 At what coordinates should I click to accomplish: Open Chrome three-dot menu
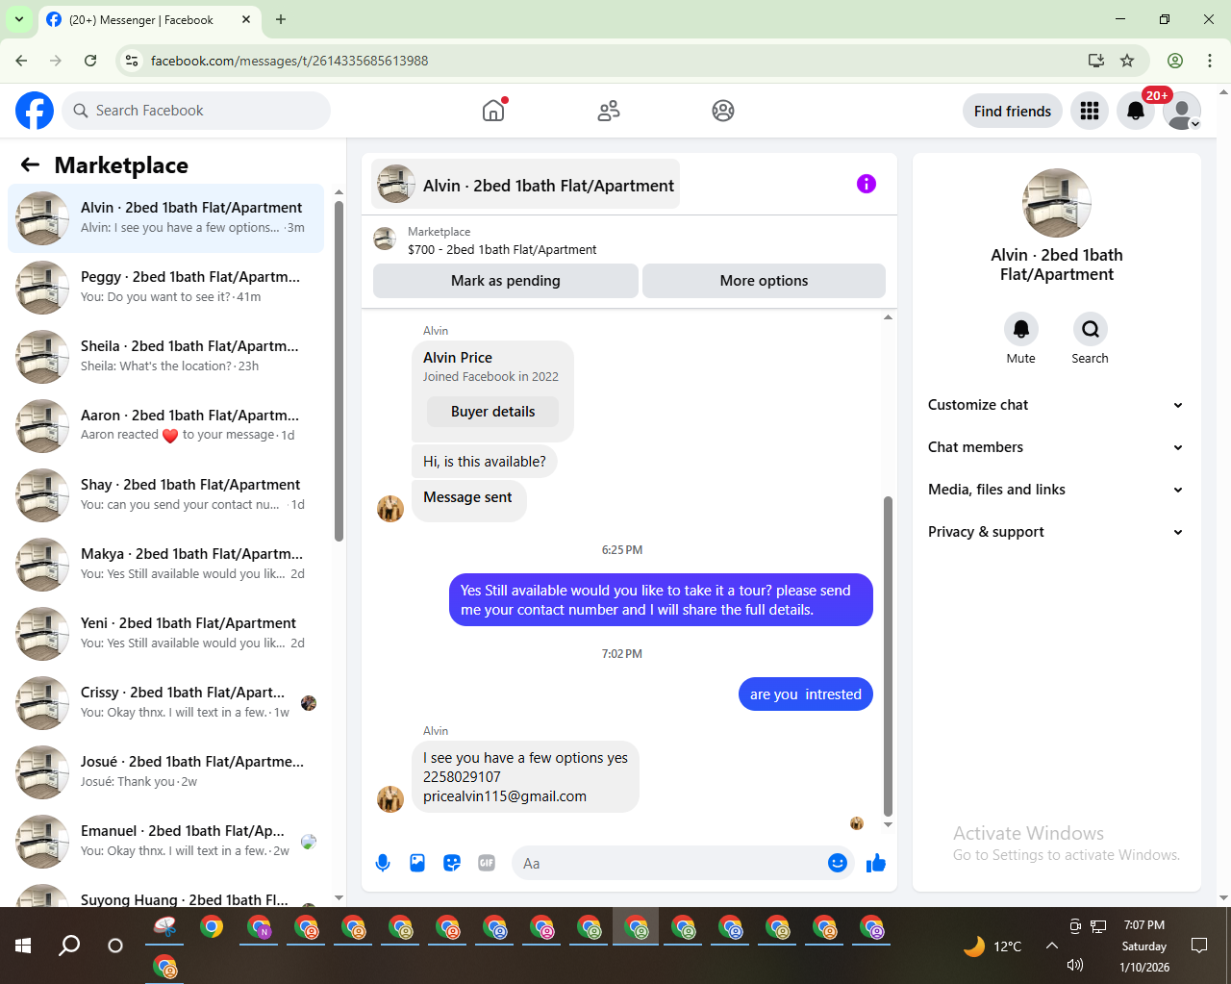point(1210,61)
